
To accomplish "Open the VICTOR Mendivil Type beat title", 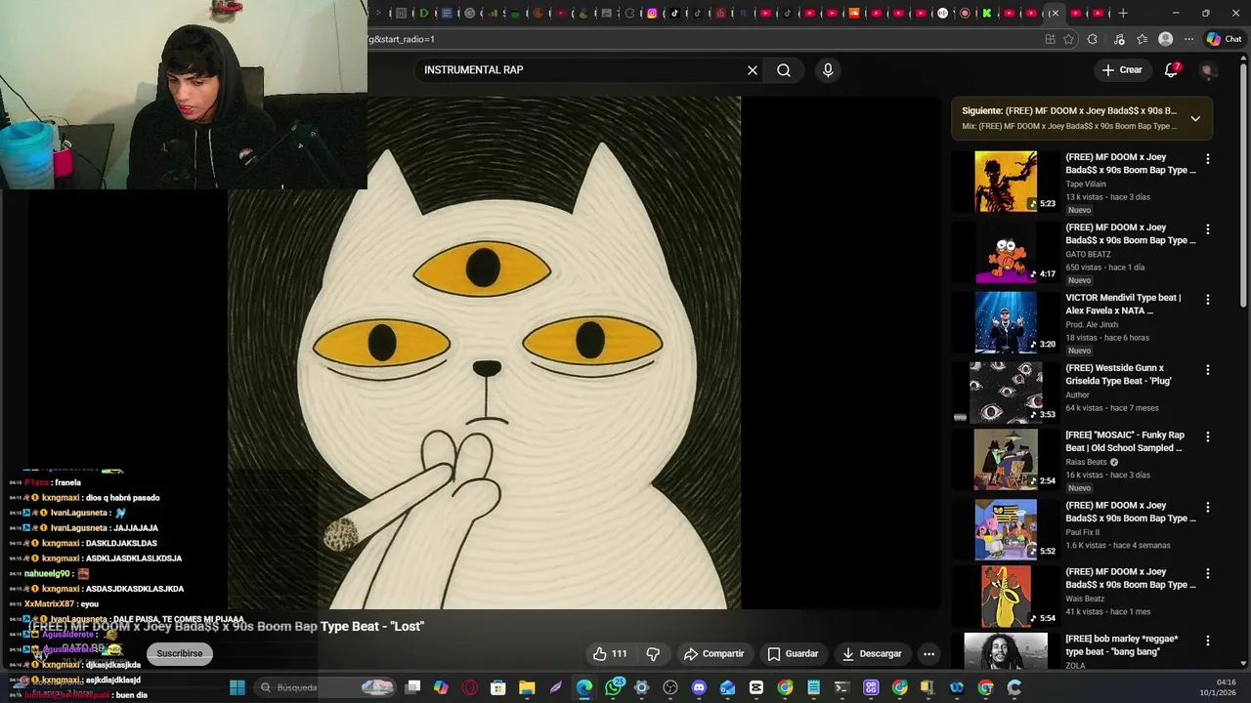I will (1123, 304).
